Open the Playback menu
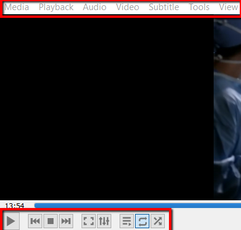 (56, 7)
